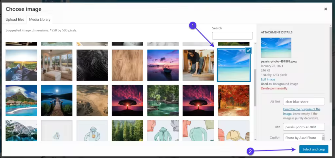Viewport: 335px width, 158px height.
Task: Edit the Title field pexels-photo-457881
Action: click(304, 127)
